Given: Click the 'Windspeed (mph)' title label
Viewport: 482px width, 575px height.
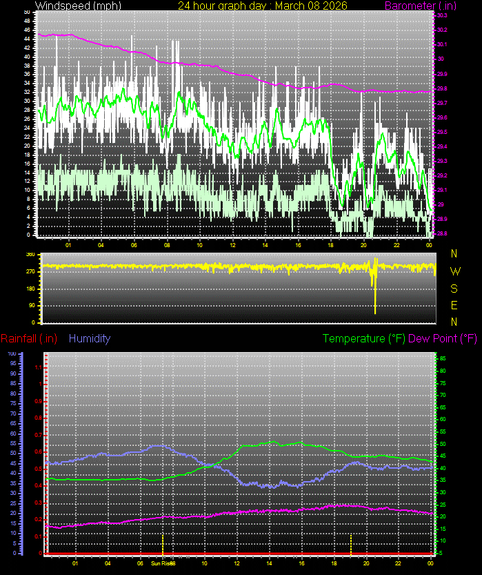Looking at the screenshot, I should point(78,6).
